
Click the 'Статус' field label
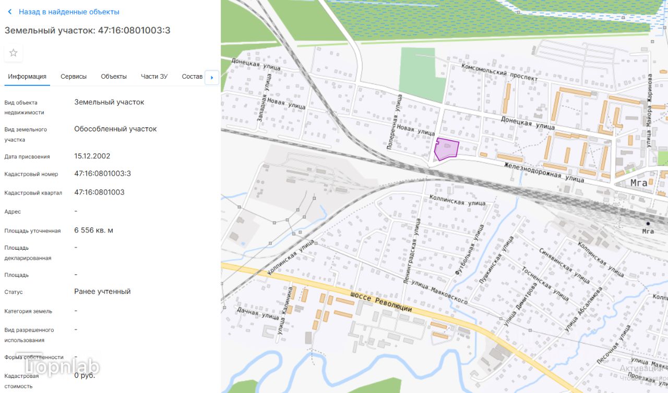pyautogui.click(x=14, y=292)
